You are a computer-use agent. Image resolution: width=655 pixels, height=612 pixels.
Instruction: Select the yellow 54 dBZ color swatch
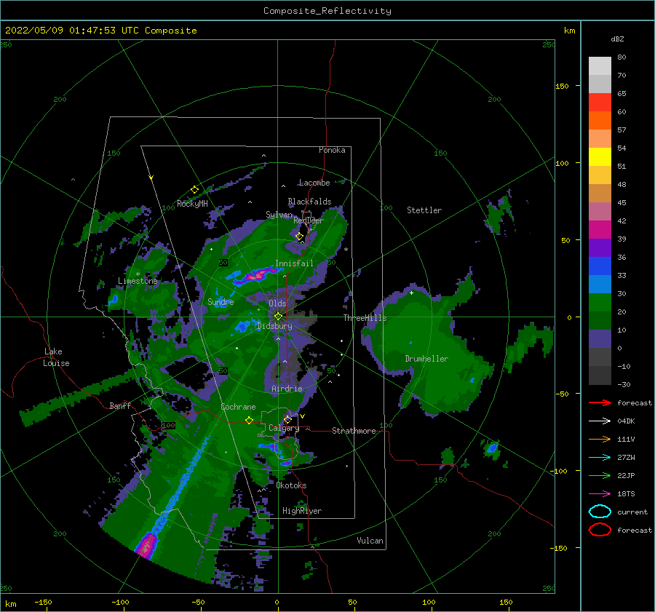tap(600, 156)
